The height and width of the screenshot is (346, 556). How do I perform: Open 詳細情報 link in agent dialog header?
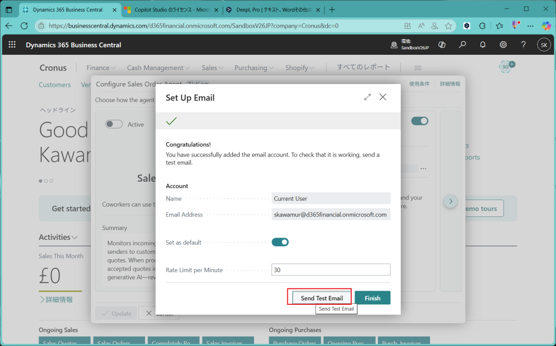click(x=450, y=84)
